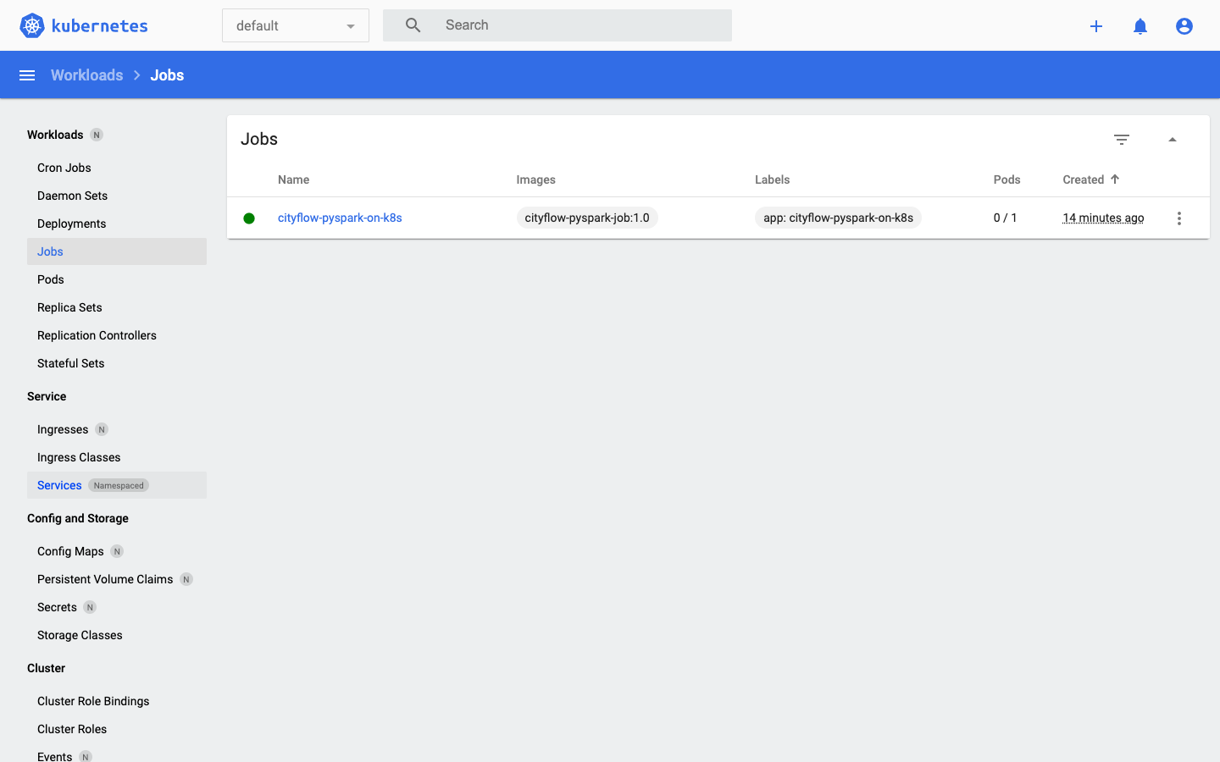Click the Pods column header
The height and width of the screenshot is (762, 1220).
(1007, 179)
